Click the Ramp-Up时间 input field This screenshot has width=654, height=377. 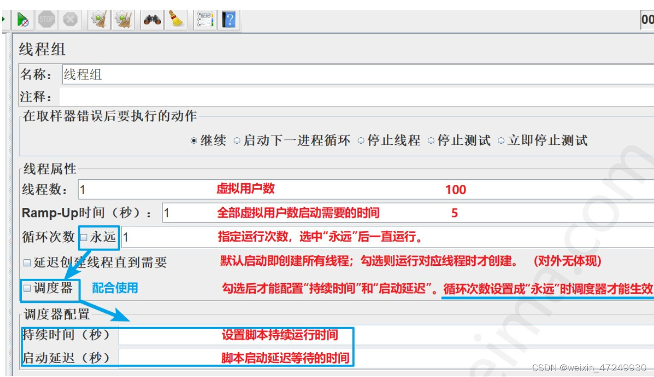tap(408, 213)
